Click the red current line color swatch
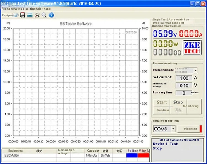The height and width of the screenshot is (164, 207). (x=144, y=155)
